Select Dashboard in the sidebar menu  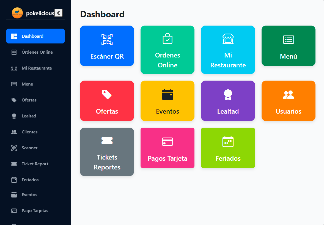[x=35, y=36]
